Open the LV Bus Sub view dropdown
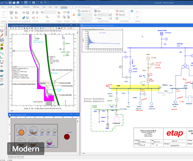Screen dimensions: 193x161 pos(86,11)
